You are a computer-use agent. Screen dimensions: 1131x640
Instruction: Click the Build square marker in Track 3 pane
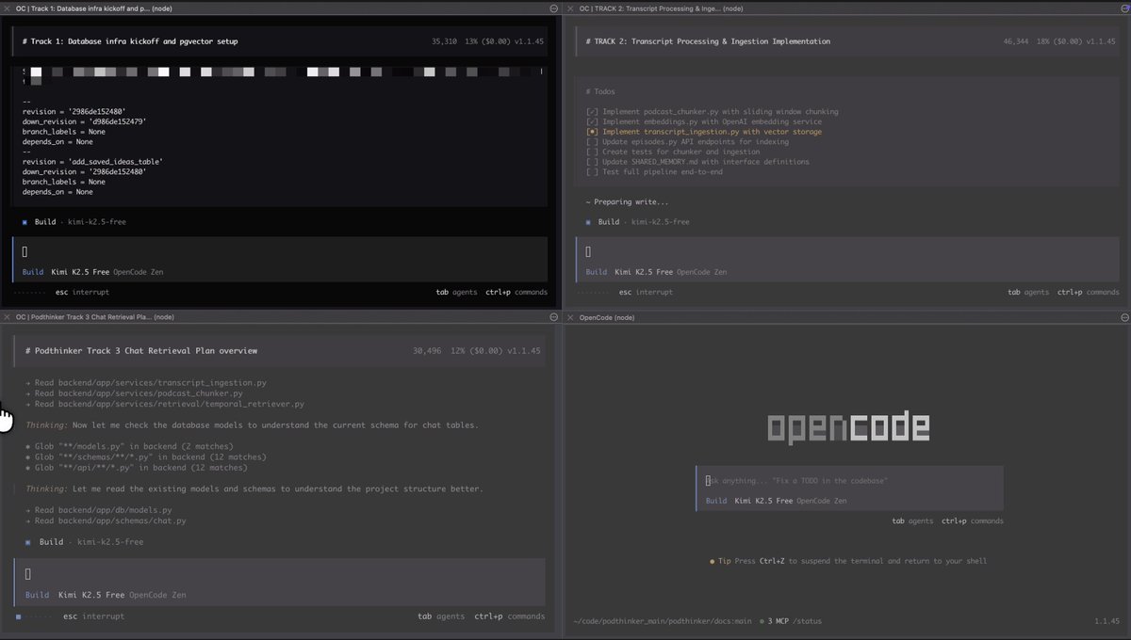pos(28,542)
